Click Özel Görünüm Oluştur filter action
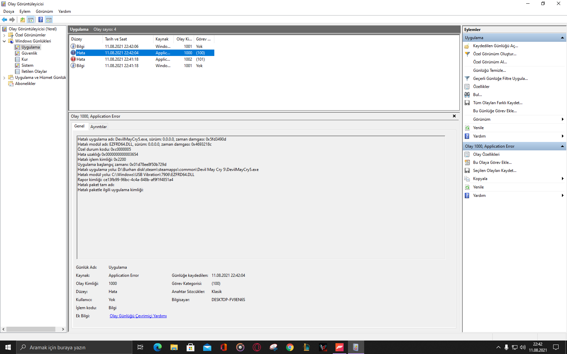The image size is (567, 354). coord(495,54)
